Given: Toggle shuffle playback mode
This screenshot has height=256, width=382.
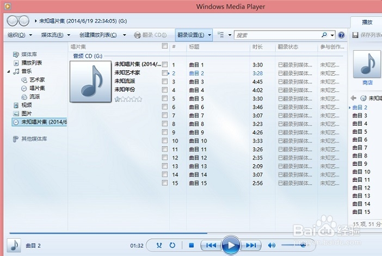Looking at the screenshot, I should point(159,245).
